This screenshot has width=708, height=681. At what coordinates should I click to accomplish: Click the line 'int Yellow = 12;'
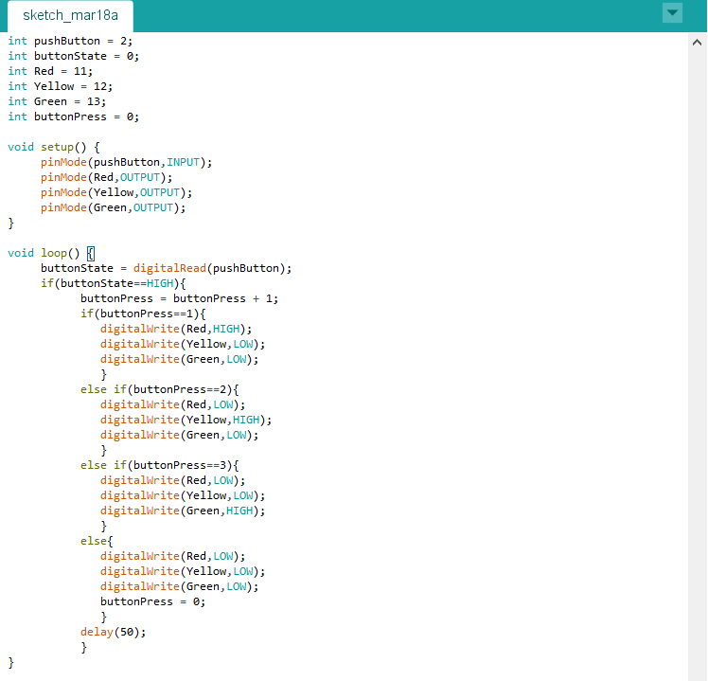click(60, 86)
